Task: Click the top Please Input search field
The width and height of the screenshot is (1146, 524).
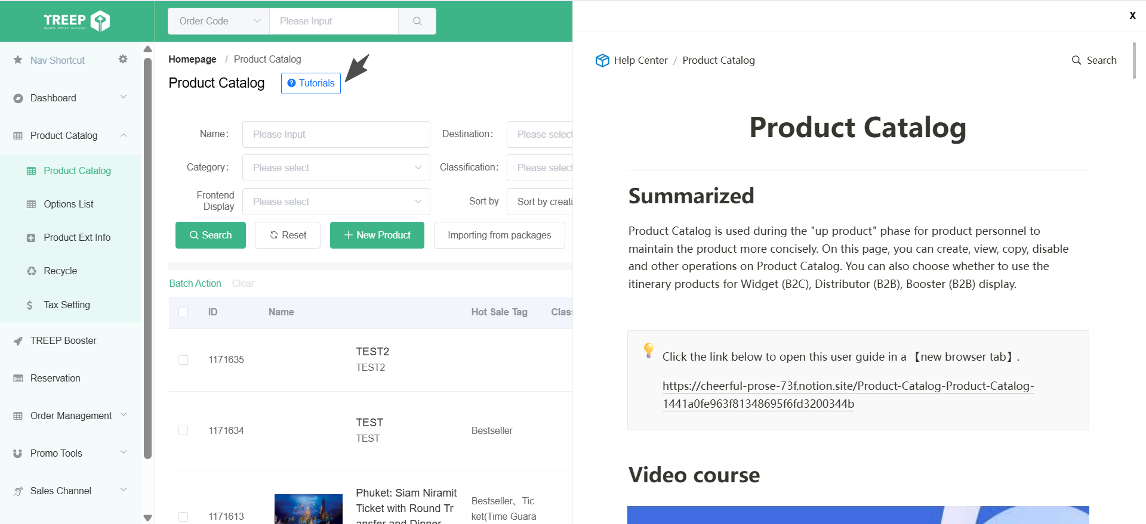Action: [x=334, y=21]
